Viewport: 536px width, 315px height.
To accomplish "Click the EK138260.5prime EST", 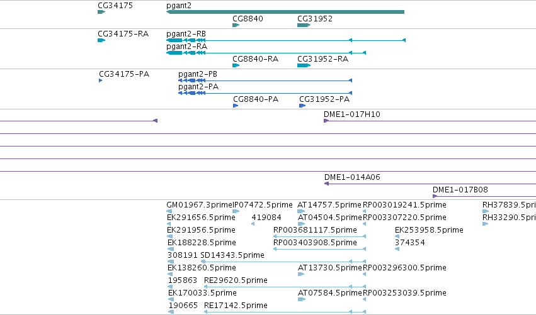I will [170, 274].
